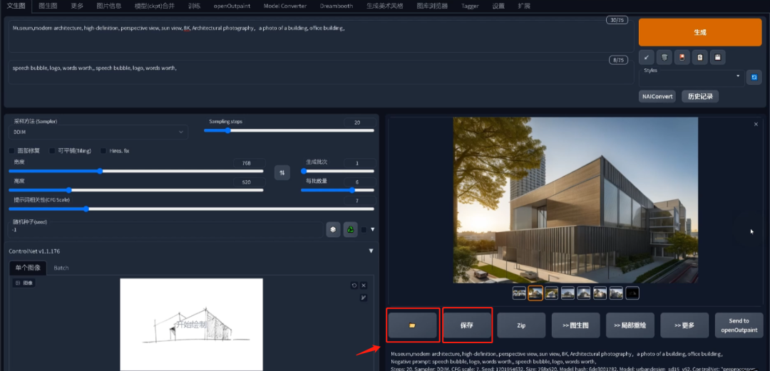Switch to the Tagger tab
Screen dimensions: 770x371
(x=470, y=6)
